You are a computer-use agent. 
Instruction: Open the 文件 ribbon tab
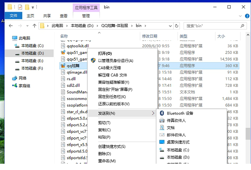(x=13, y=15)
